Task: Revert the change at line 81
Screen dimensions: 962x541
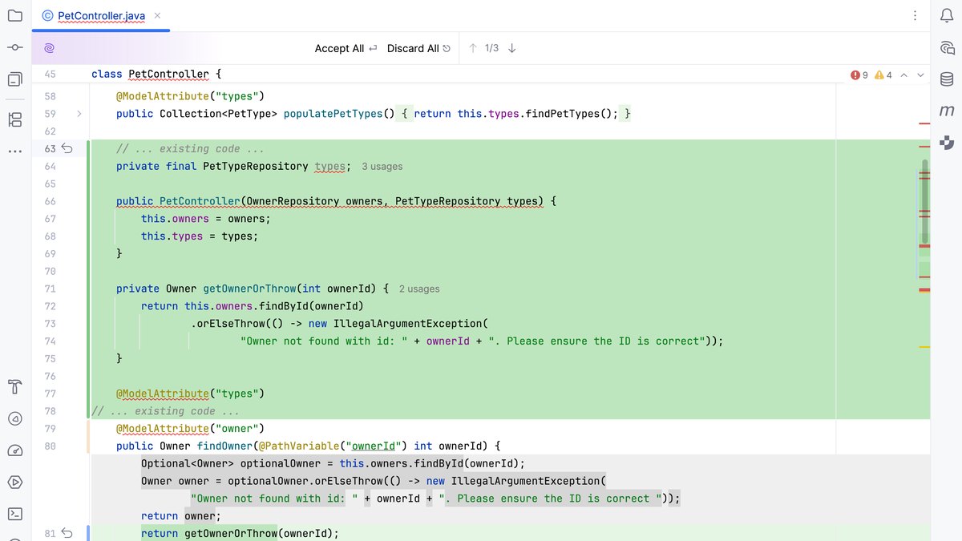Action: tap(67, 533)
